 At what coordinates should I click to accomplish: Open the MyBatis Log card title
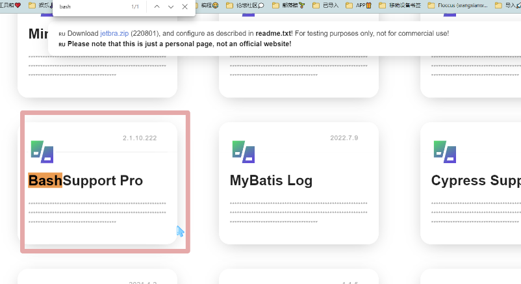pos(271,181)
